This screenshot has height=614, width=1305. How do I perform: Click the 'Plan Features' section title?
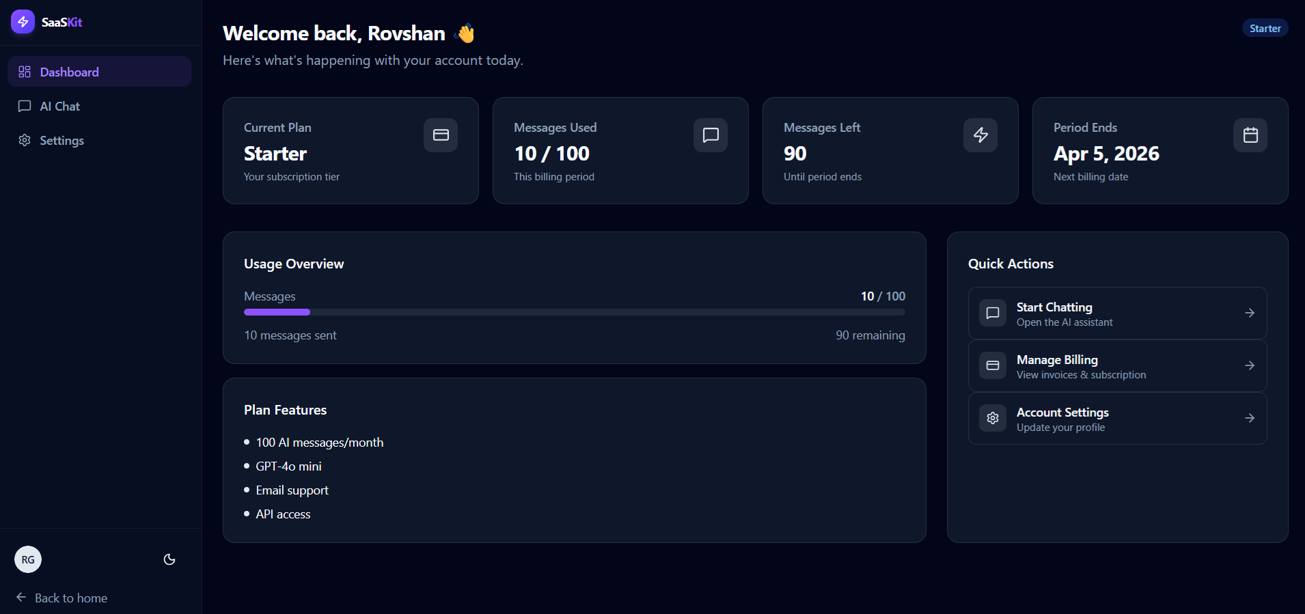tap(285, 410)
